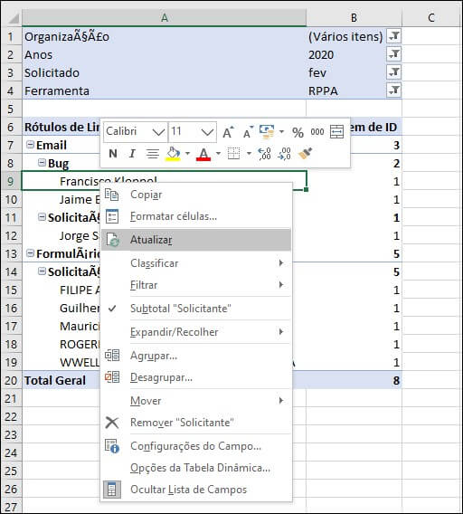The width and height of the screenshot is (463, 514).
Task: Click the percent style icon
Action: 298,132
